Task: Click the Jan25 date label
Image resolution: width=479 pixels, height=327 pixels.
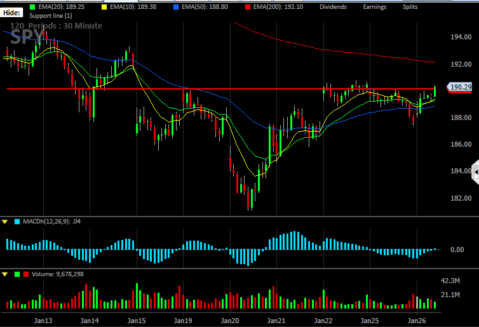Action: [370, 321]
